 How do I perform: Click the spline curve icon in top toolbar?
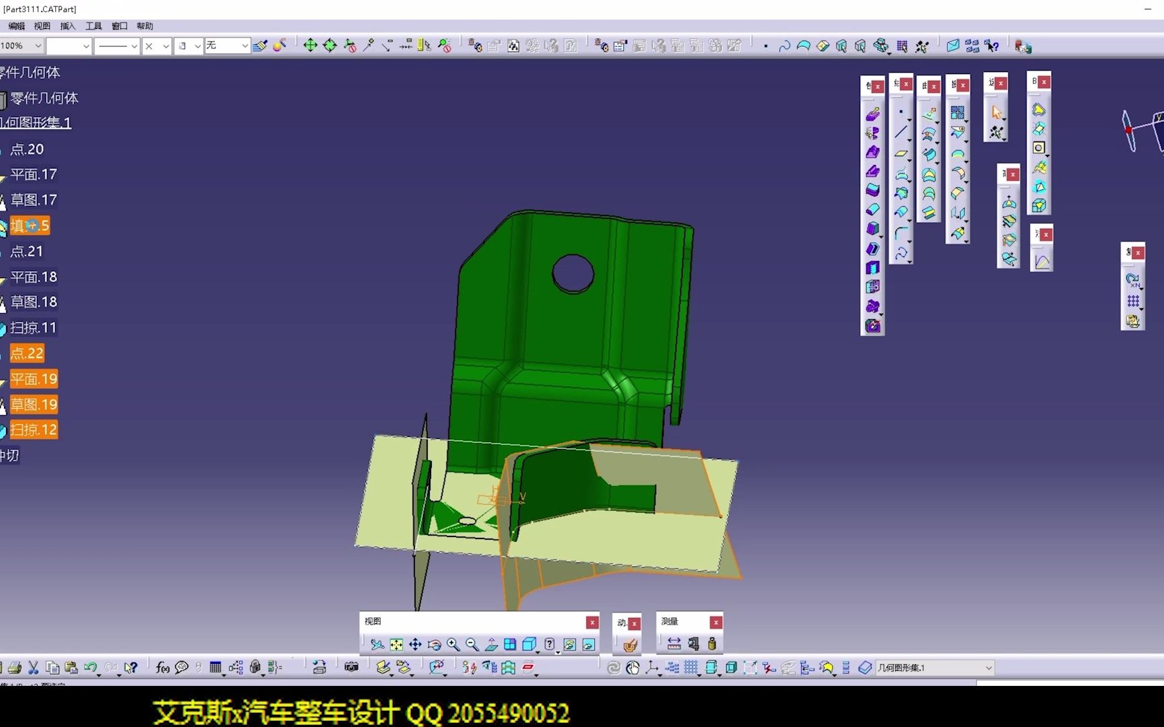click(785, 46)
